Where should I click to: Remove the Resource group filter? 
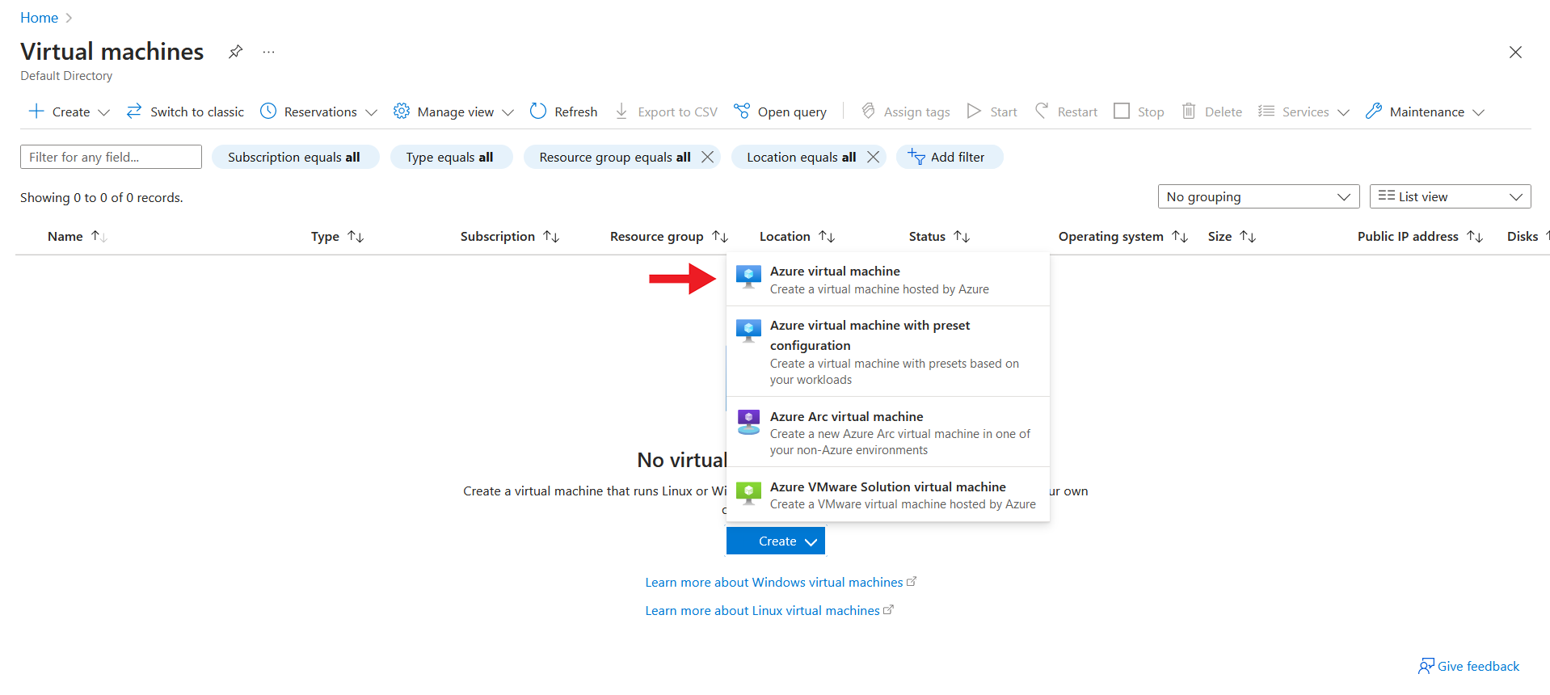(x=707, y=157)
